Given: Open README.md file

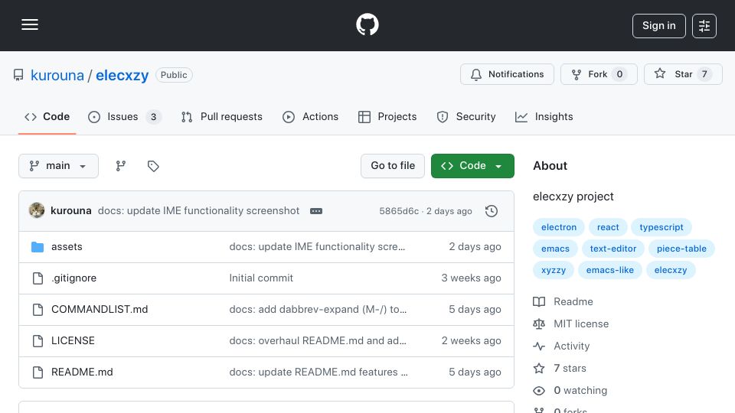Looking at the screenshot, I should click(x=82, y=372).
